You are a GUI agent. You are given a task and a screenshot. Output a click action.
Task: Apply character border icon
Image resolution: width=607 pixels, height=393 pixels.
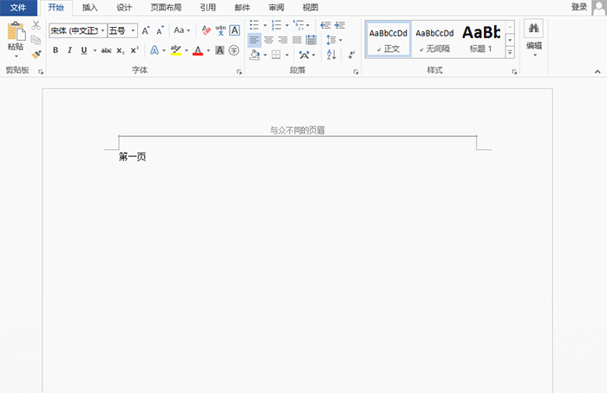[x=235, y=30]
